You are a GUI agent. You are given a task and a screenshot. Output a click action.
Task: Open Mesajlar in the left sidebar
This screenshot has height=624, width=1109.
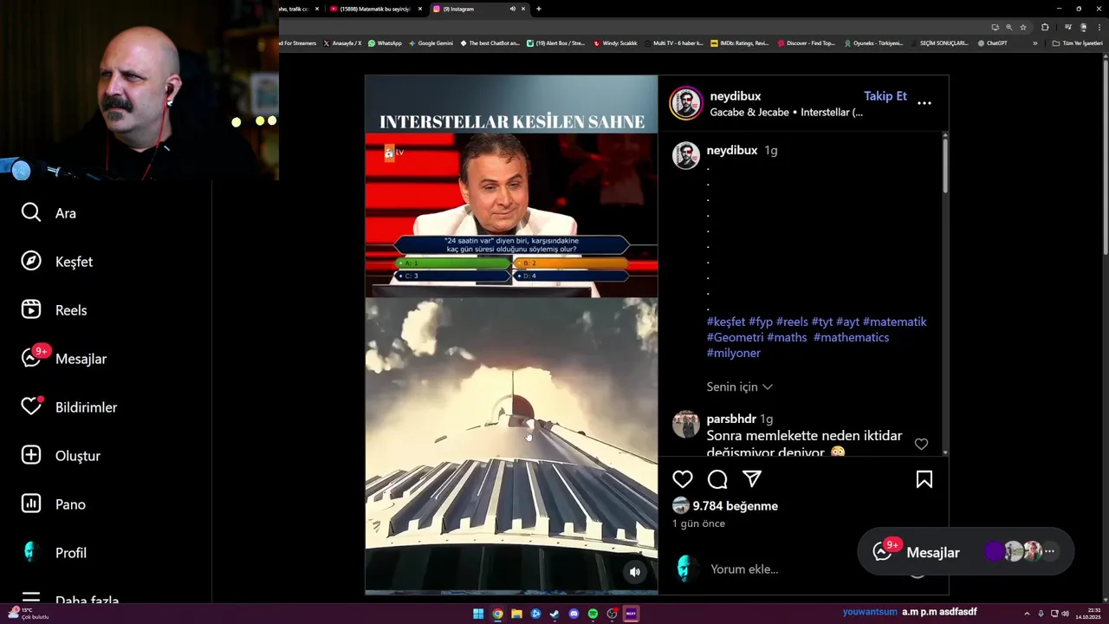[63, 358]
